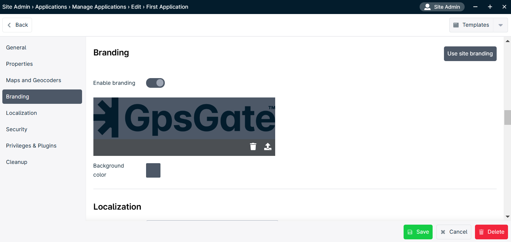This screenshot has height=242, width=511.
Task: Click the minimize dash icon
Action: [x=475, y=7]
